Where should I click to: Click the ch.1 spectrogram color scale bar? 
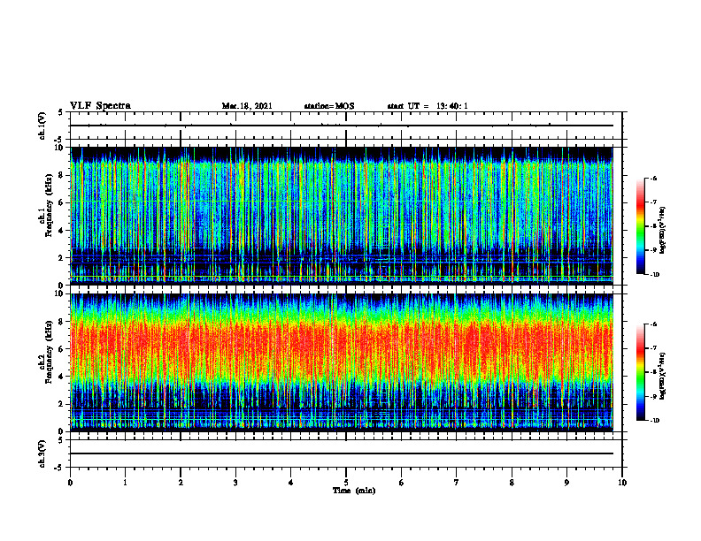point(640,226)
